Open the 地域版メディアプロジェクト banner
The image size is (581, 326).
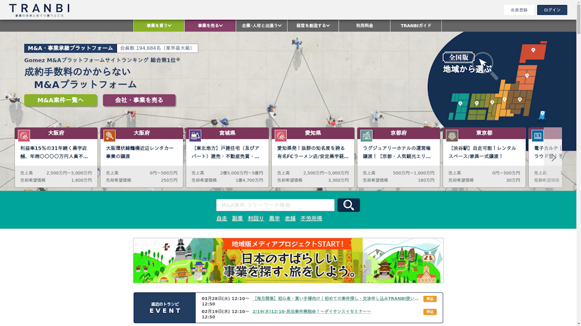point(288,260)
